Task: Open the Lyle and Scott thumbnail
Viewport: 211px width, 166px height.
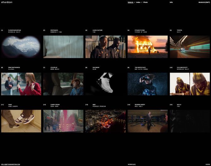Action: 190,84
